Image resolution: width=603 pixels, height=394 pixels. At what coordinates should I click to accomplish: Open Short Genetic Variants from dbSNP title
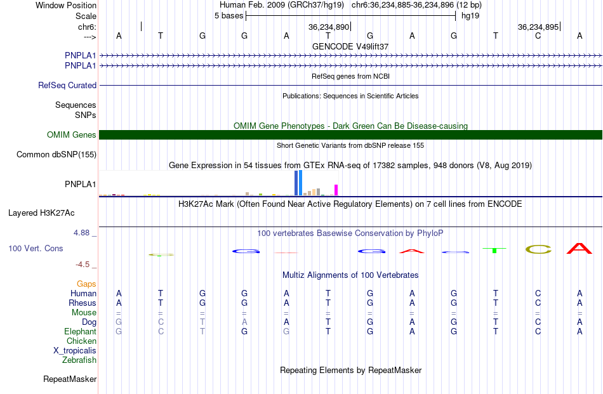(350, 145)
